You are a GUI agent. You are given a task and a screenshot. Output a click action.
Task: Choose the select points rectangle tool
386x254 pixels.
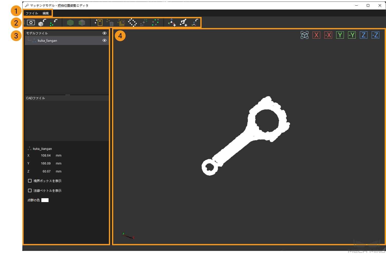point(99,23)
